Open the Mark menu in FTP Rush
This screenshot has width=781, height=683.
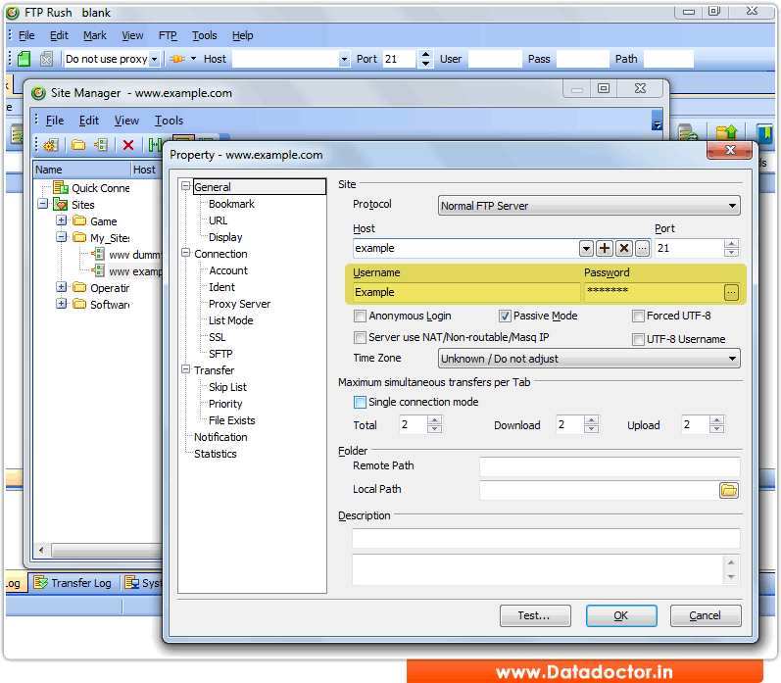[x=95, y=35]
